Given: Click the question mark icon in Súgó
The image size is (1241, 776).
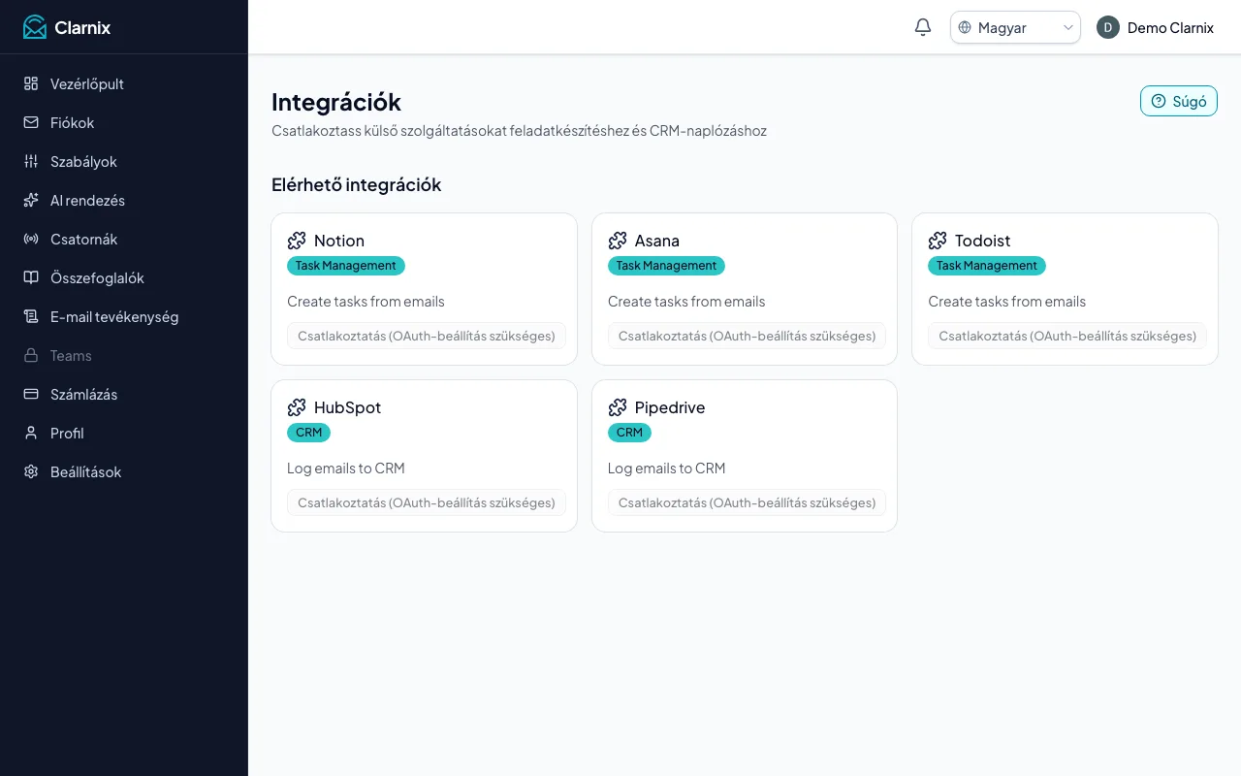Looking at the screenshot, I should coord(1159,101).
